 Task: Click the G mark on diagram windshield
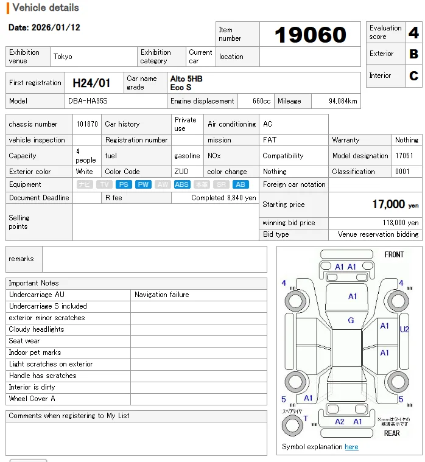(x=351, y=320)
